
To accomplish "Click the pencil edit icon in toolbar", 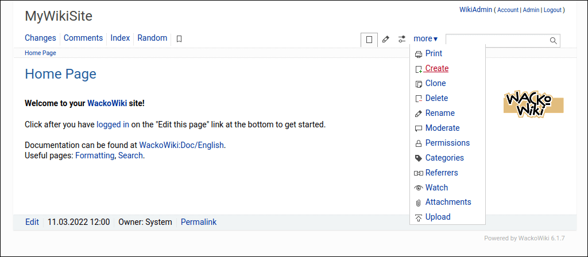I will point(386,39).
